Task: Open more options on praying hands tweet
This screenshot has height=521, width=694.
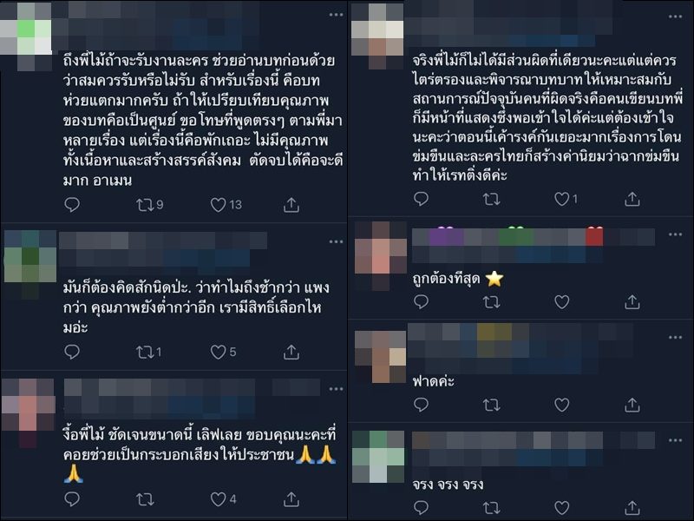Action: click(x=337, y=388)
